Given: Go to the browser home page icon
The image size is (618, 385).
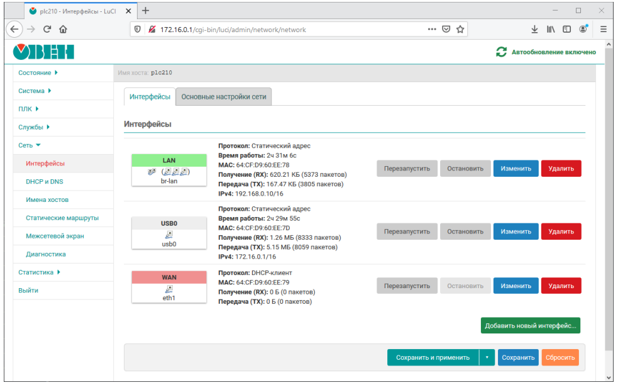Looking at the screenshot, I should tap(63, 29).
